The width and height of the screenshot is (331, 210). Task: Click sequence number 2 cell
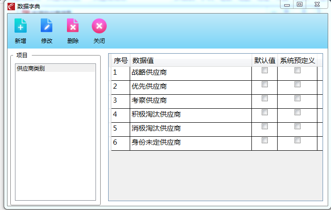[120, 87]
